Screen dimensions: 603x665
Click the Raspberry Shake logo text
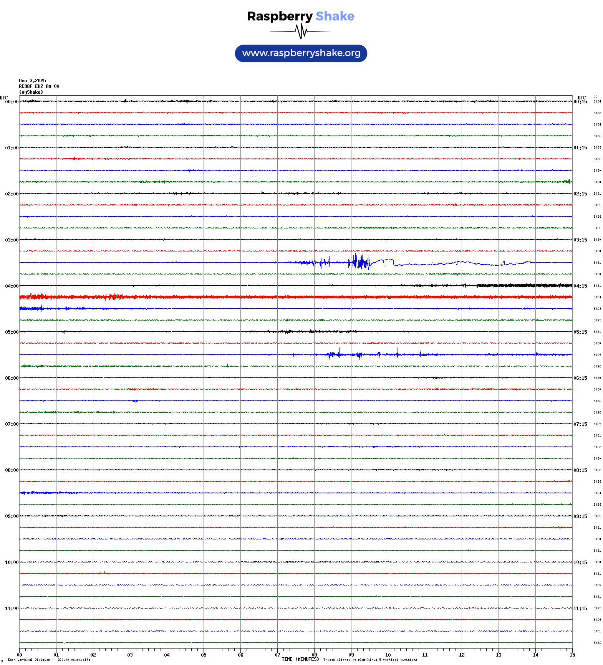(x=301, y=16)
